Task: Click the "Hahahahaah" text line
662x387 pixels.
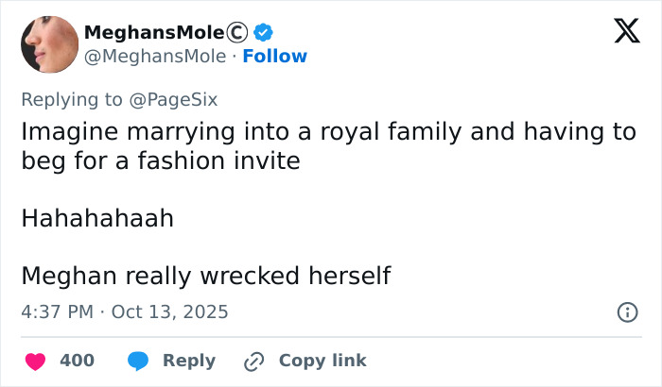Action: tap(97, 219)
